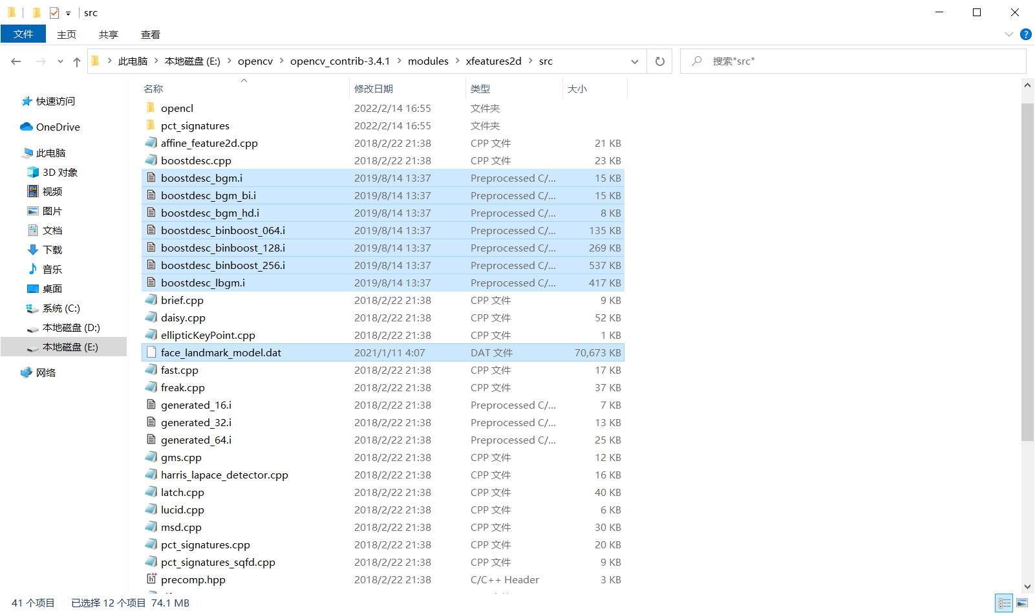Open the 主页 ribbon tab
Viewport: 1035px width, 613px height.
(x=67, y=34)
